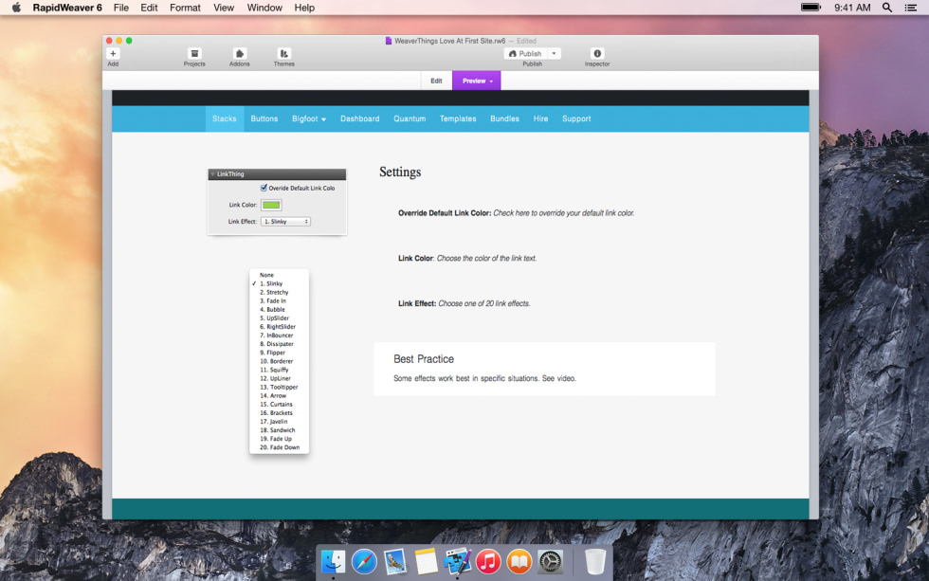The image size is (929, 581).
Task: Open the Notes app in Dock
Action: [x=426, y=561]
